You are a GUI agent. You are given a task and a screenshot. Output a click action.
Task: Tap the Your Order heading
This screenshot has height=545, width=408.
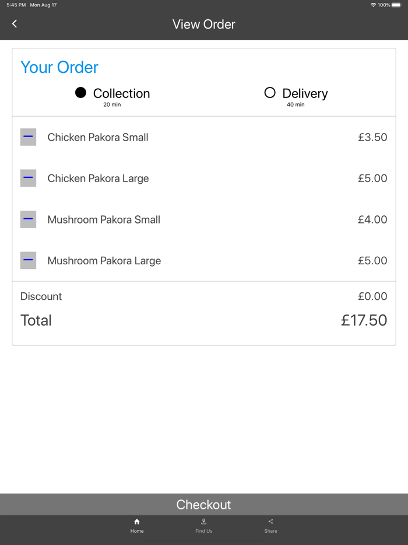[x=59, y=67]
